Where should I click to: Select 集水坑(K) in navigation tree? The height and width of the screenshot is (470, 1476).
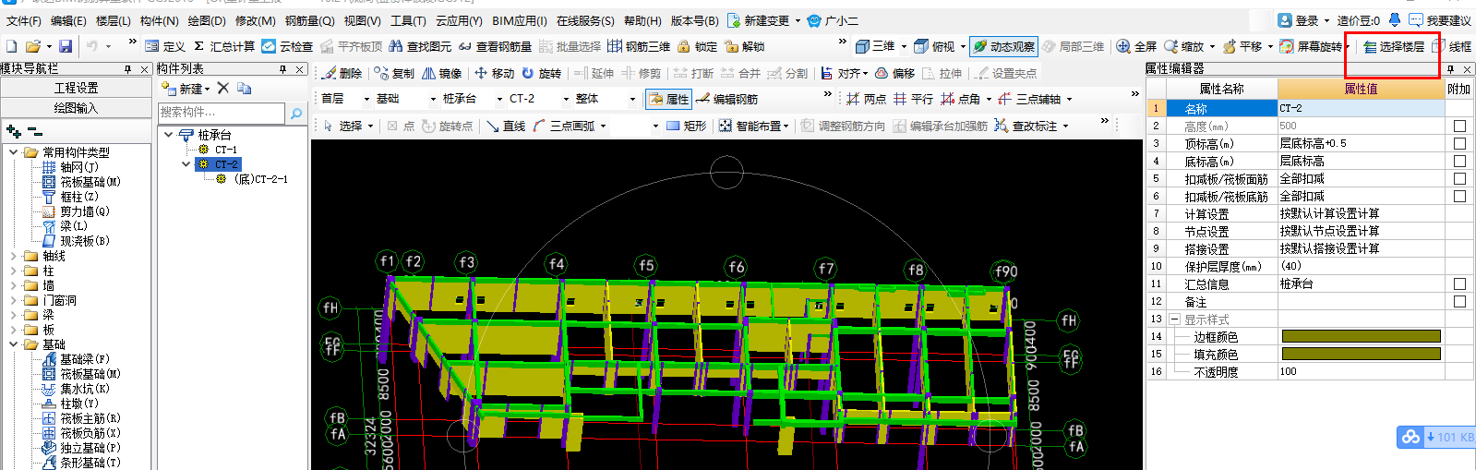[x=76, y=389]
